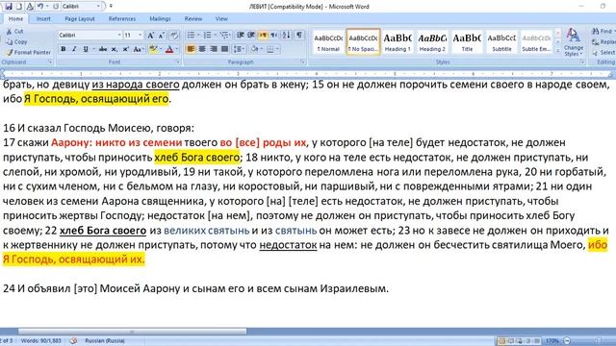Open Font dialog launcher
The width and height of the screenshot is (616, 346).
coord(178,62)
